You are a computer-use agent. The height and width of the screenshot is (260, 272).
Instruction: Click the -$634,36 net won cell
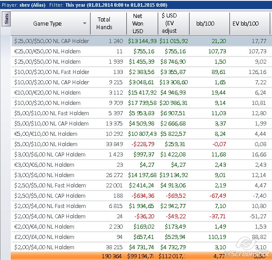(x=143, y=195)
